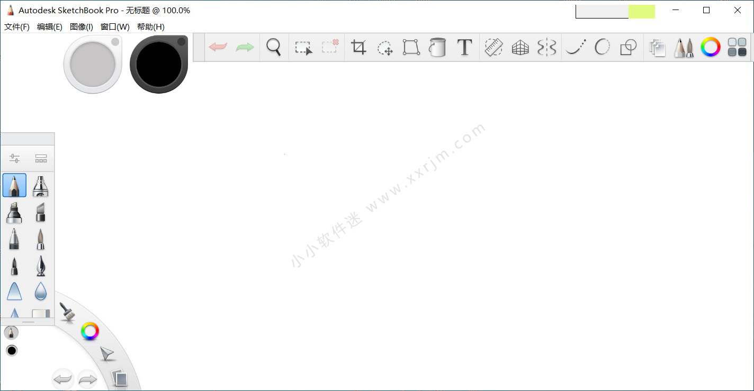The height and width of the screenshot is (391, 754).
Task: Click the lagoon paintbrush tools icon
Action: coord(67,312)
